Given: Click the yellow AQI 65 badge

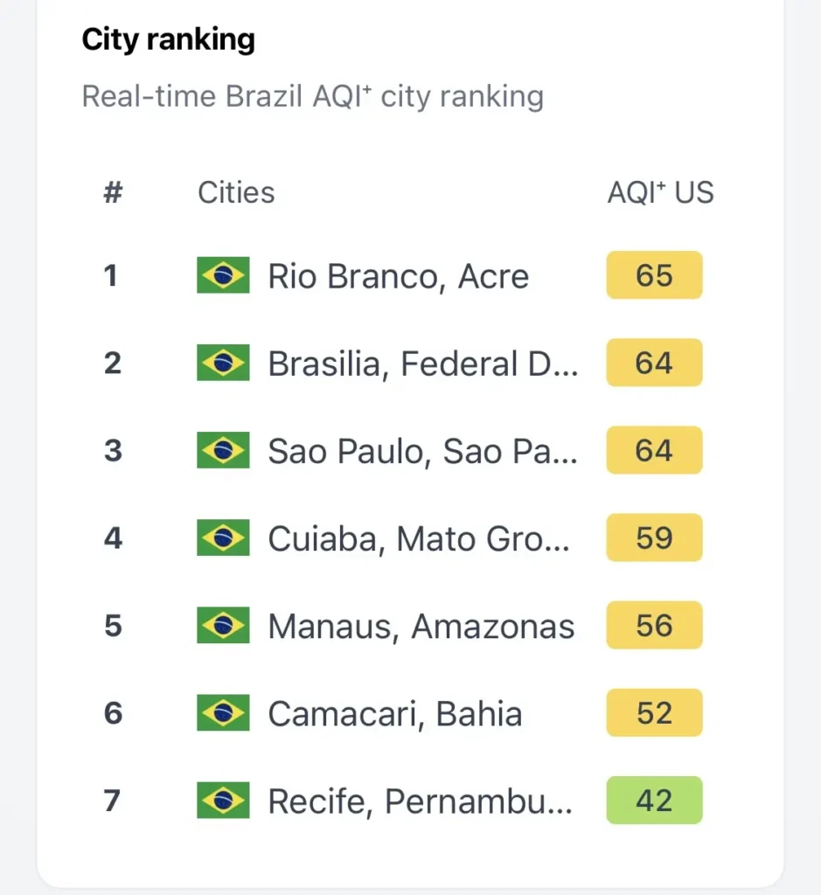Looking at the screenshot, I should (x=654, y=275).
